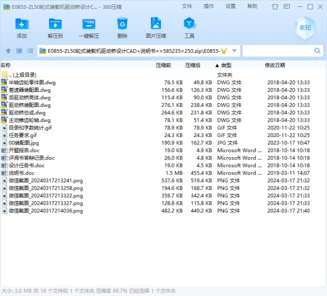This screenshot has height=296, width=327.
Task: Open the 工具 (Tools) icon
Action: [x=189, y=23]
